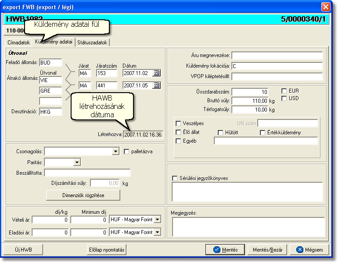
Task: Click Feladó állomás field with BUD
Action: pyautogui.click(x=50, y=63)
